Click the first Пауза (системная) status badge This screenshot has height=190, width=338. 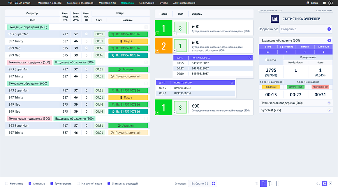[128, 77]
